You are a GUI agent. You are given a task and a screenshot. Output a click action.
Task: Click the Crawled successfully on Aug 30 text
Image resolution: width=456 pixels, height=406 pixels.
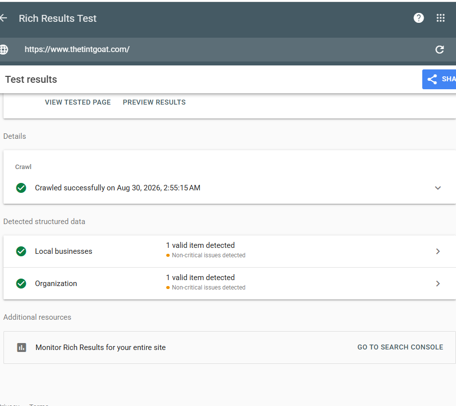[118, 188]
